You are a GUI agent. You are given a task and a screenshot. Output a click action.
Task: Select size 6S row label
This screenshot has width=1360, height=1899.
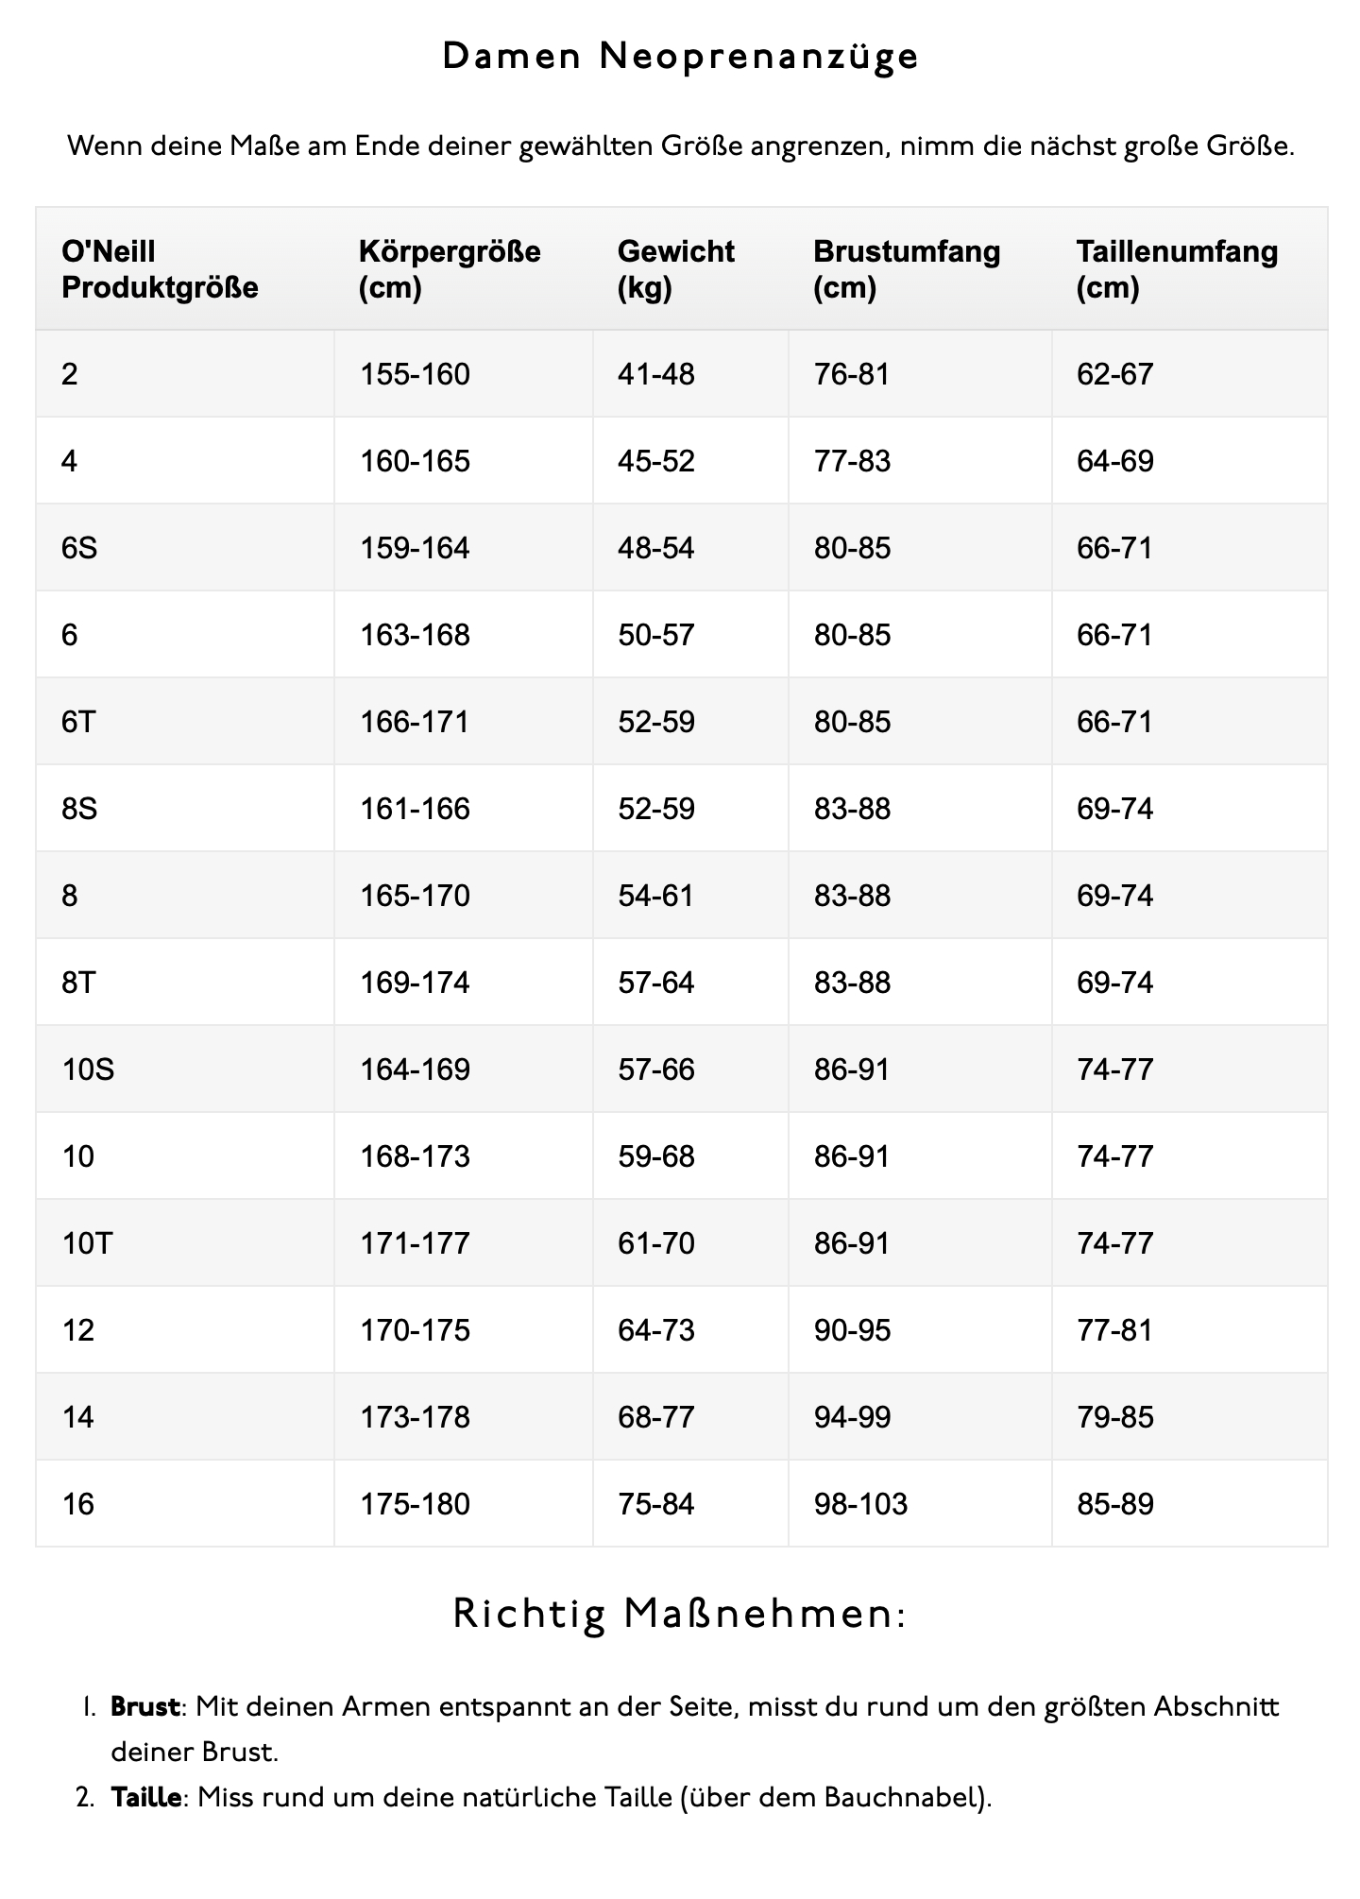[x=79, y=548]
